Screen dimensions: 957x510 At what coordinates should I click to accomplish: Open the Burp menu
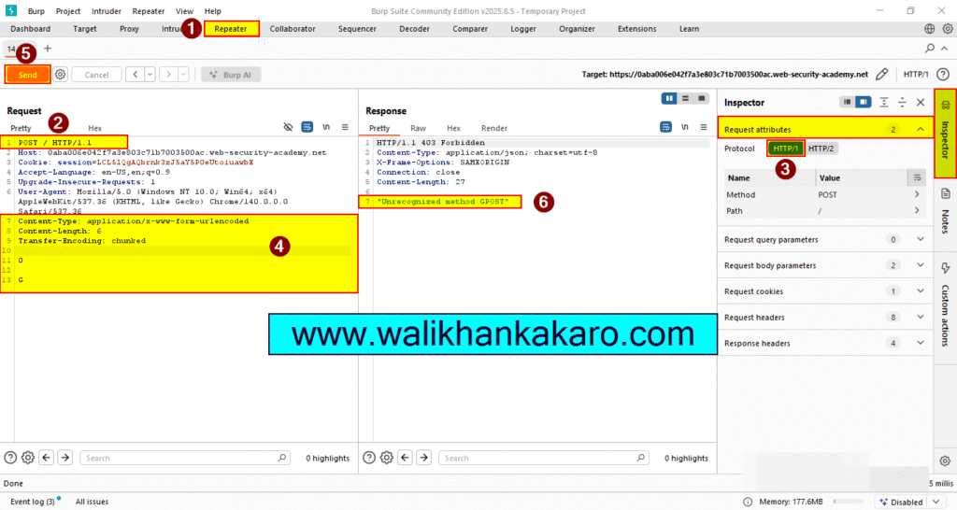[x=36, y=11]
